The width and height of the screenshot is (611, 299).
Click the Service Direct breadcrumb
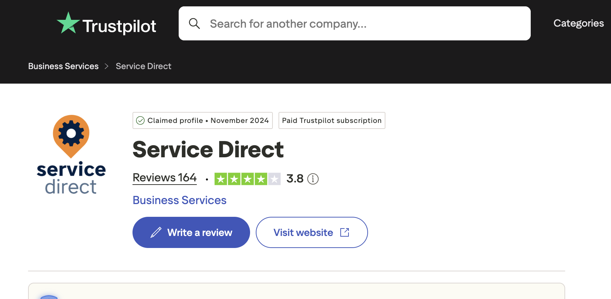(x=144, y=66)
